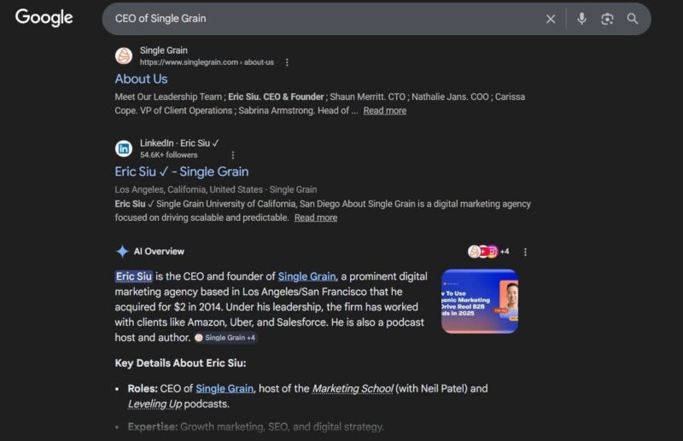The width and height of the screenshot is (683, 441).
Task: Open the AI Overview video thumbnail
Action: click(480, 301)
